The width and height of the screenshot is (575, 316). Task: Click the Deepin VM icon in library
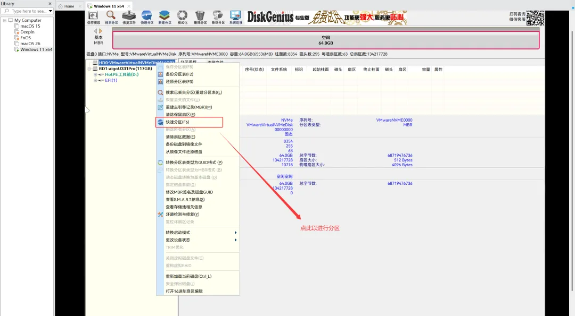tap(17, 32)
